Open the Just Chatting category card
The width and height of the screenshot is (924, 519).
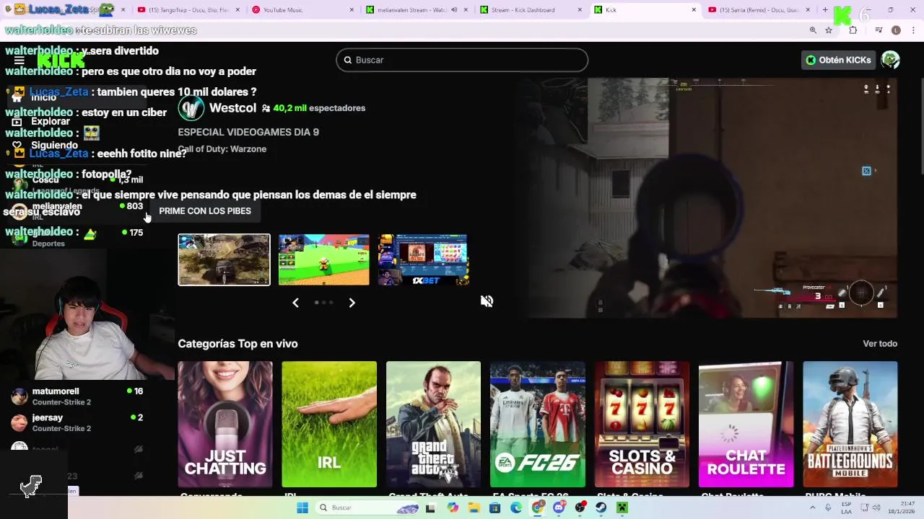pos(225,424)
